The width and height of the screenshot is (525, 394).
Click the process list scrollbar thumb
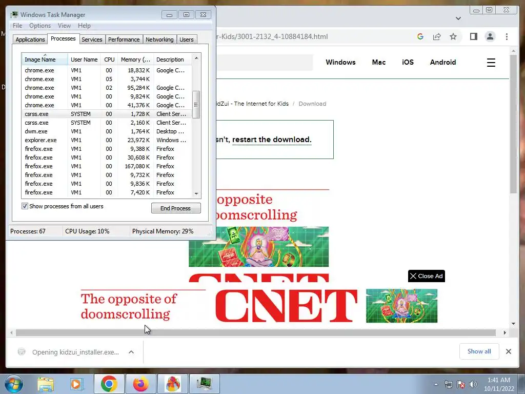[196, 105]
